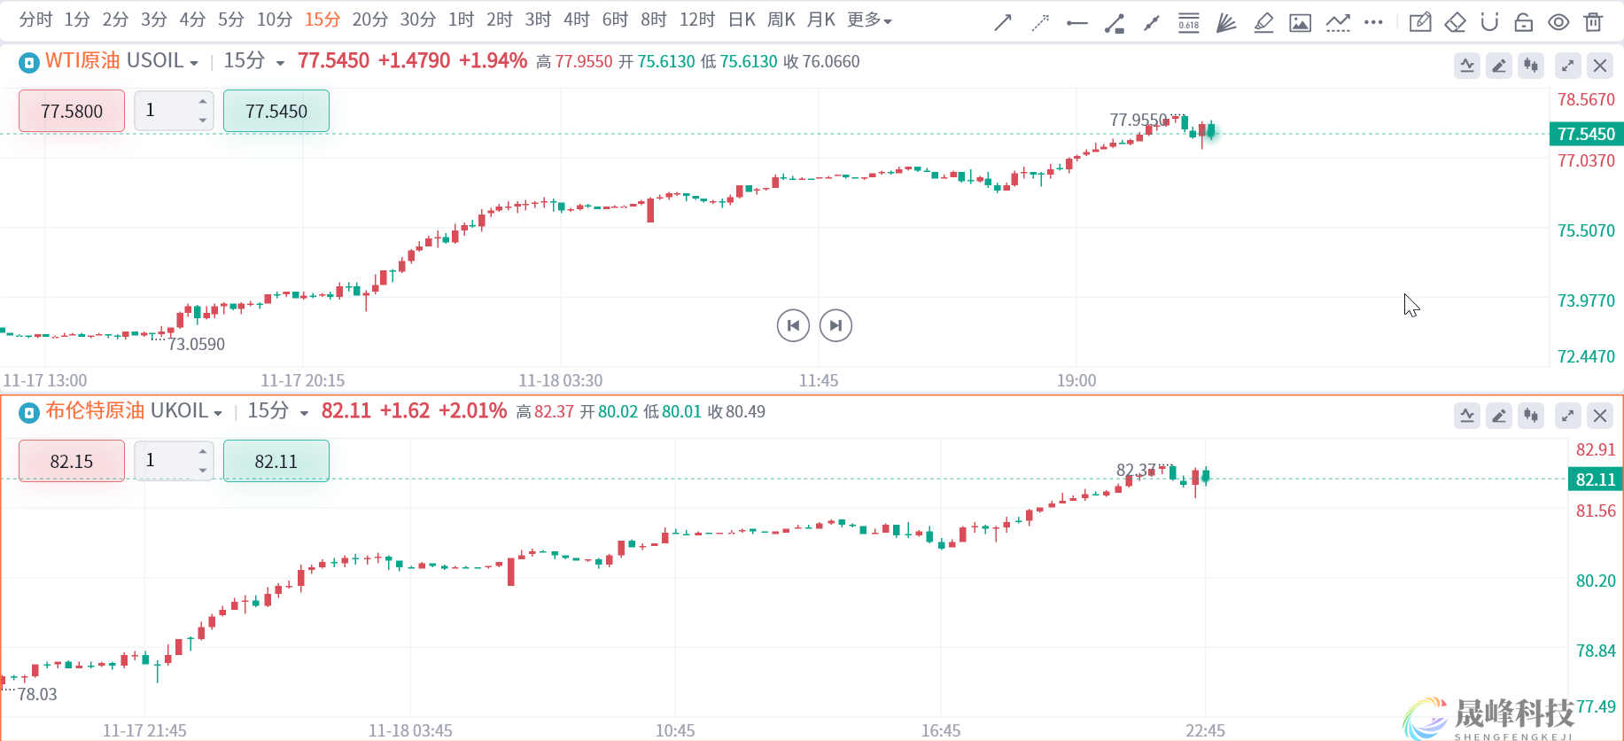The height and width of the screenshot is (741, 1624).
Task: Switch to the 分时 timeframe
Action: coord(36,19)
